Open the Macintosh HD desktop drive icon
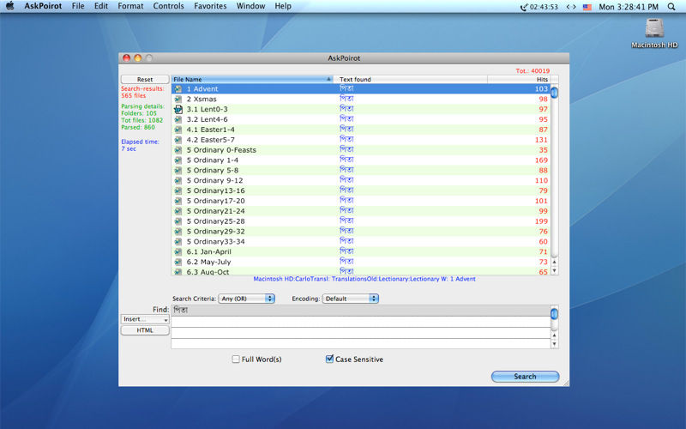Screen dimensions: 686x429 click(654, 29)
